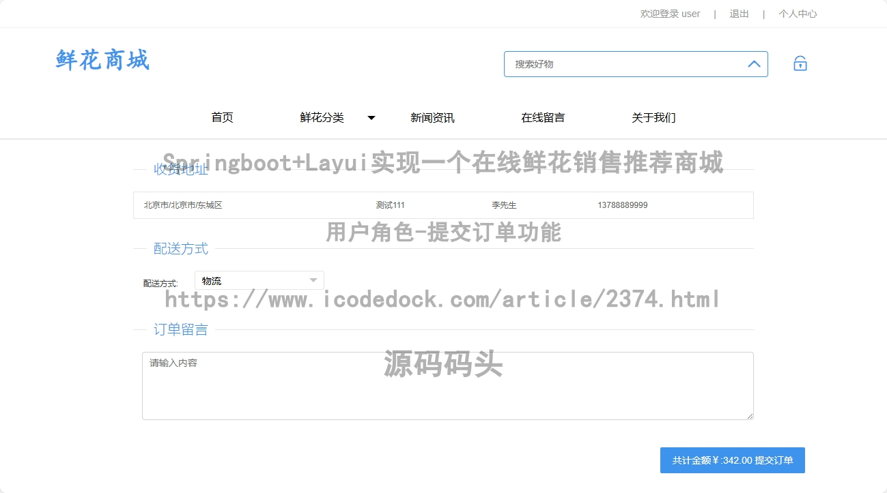The image size is (887, 493).
Task: Focus the 搜索好物 search field
Action: pyautogui.click(x=636, y=64)
